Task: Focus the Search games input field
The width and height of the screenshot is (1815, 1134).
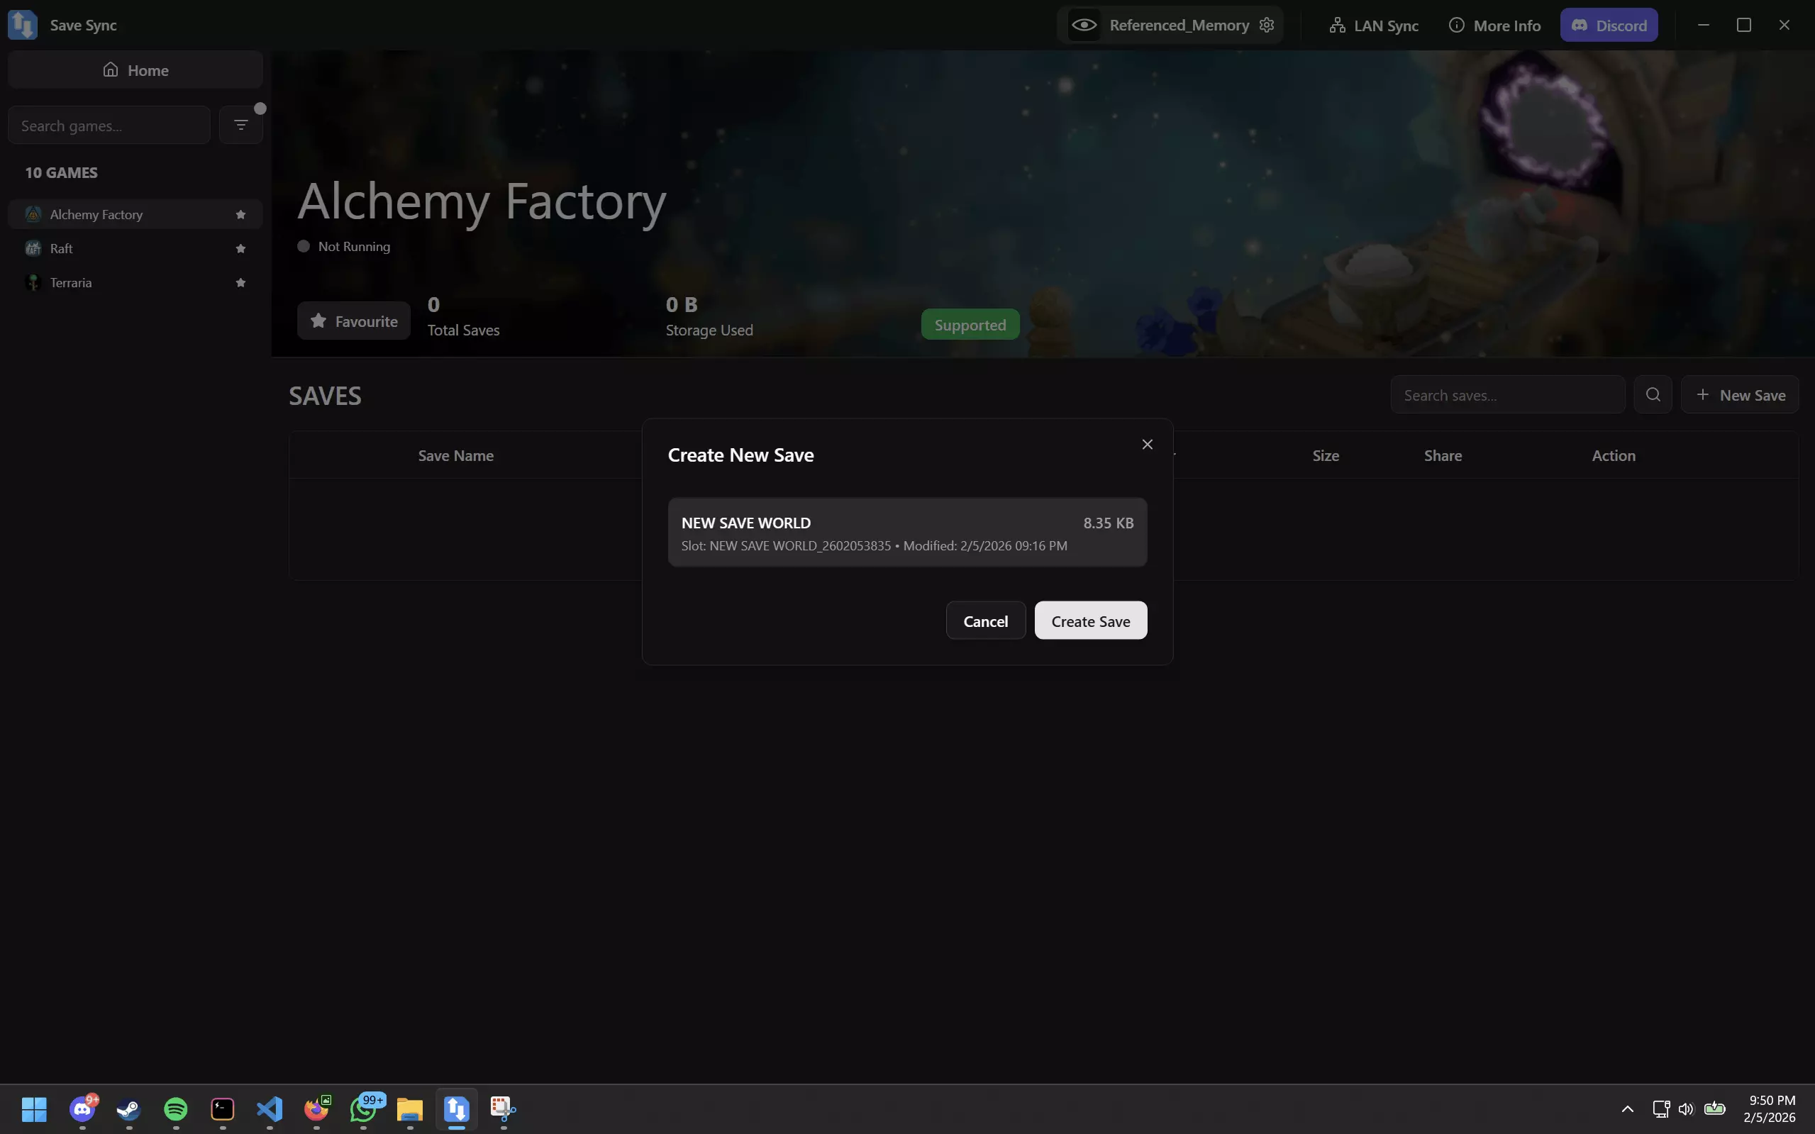Action: click(x=109, y=126)
